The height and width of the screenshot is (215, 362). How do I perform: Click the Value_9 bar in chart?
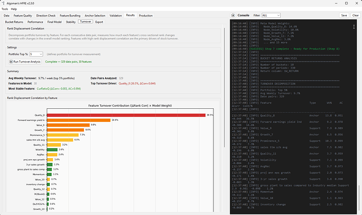tap(68, 125)
